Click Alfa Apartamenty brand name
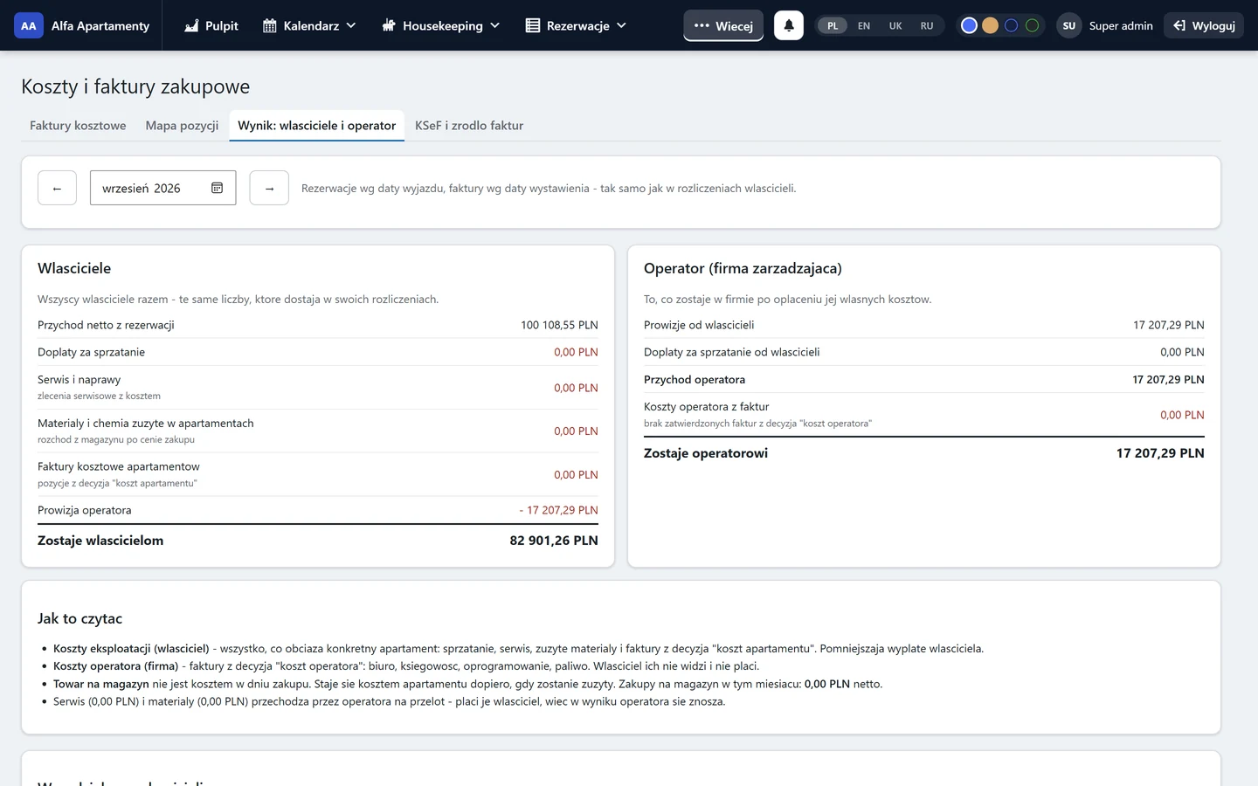 coord(100,26)
